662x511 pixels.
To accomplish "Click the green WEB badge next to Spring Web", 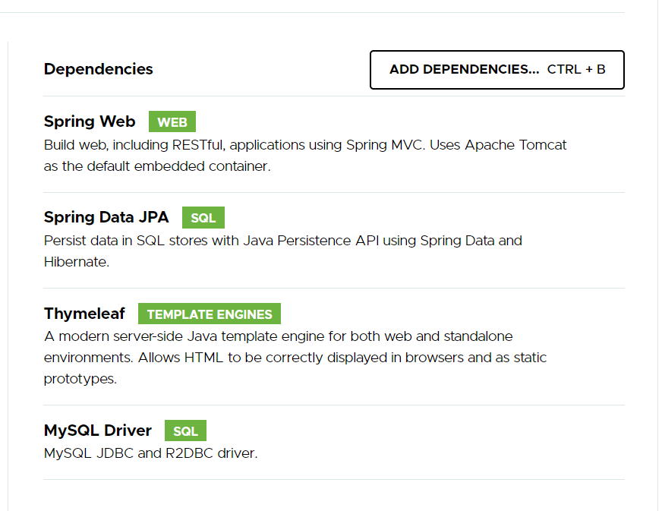I will tap(172, 121).
